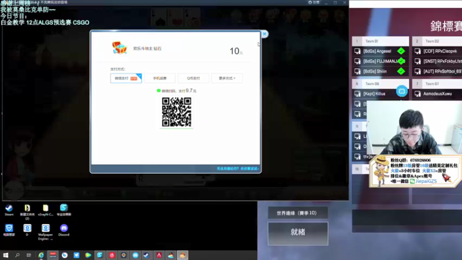Select the Q币支付 payment method
462x260 pixels.
(x=193, y=78)
